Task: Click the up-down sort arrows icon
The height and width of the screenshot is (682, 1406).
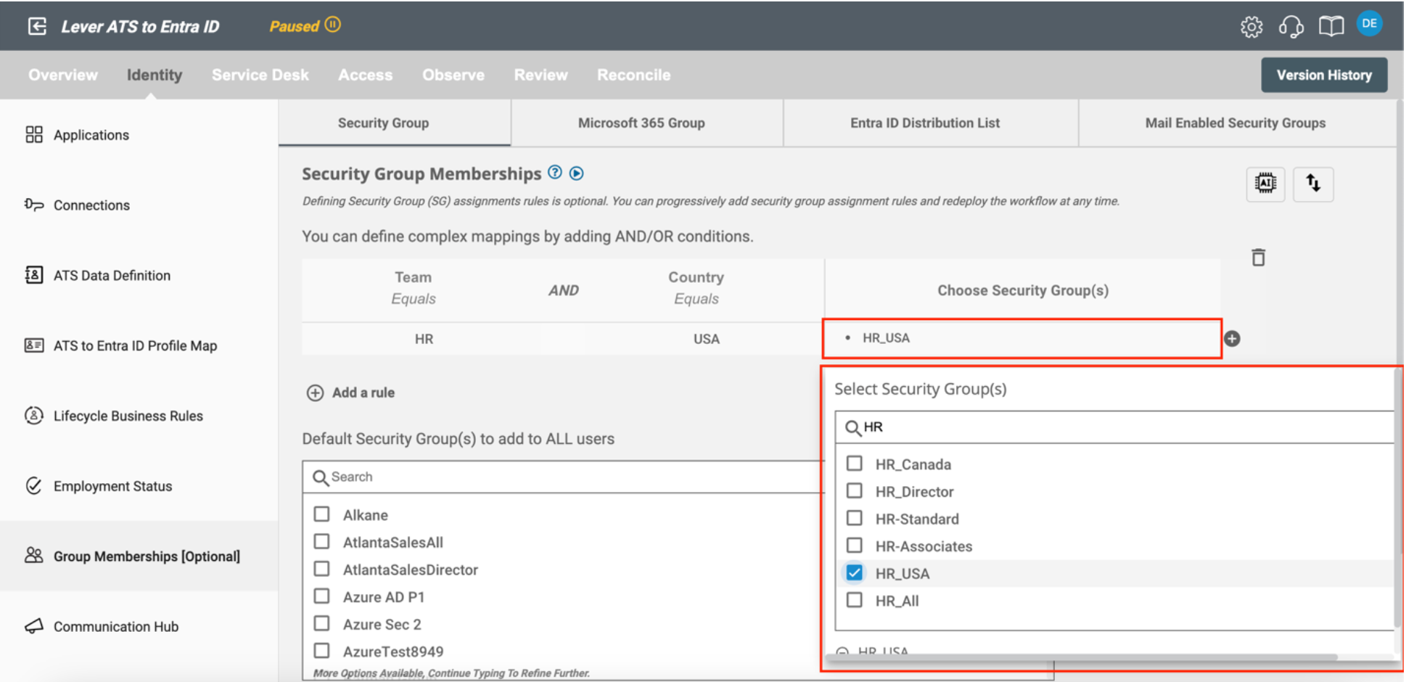Action: (x=1313, y=184)
